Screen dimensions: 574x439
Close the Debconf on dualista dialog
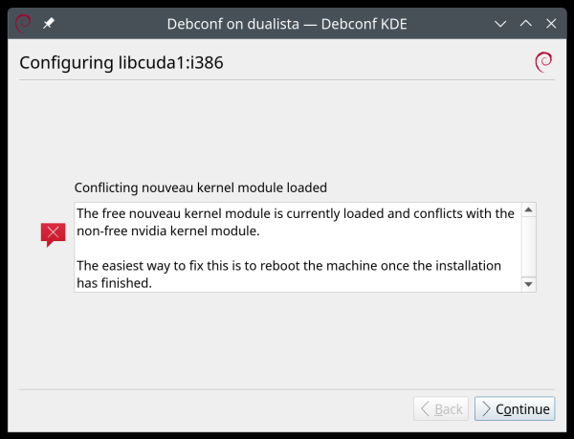click(x=550, y=23)
